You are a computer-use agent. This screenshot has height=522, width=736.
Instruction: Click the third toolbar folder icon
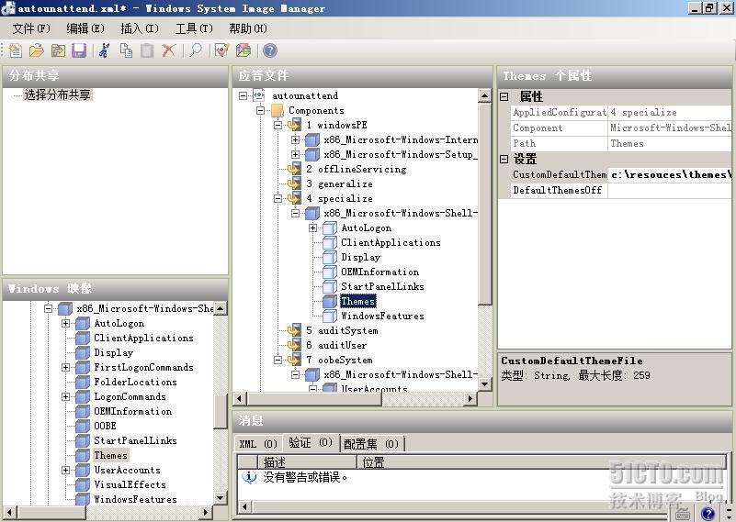coord(58,50)
